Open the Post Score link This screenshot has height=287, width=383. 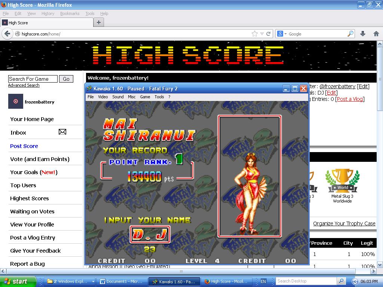coord(24,146)
